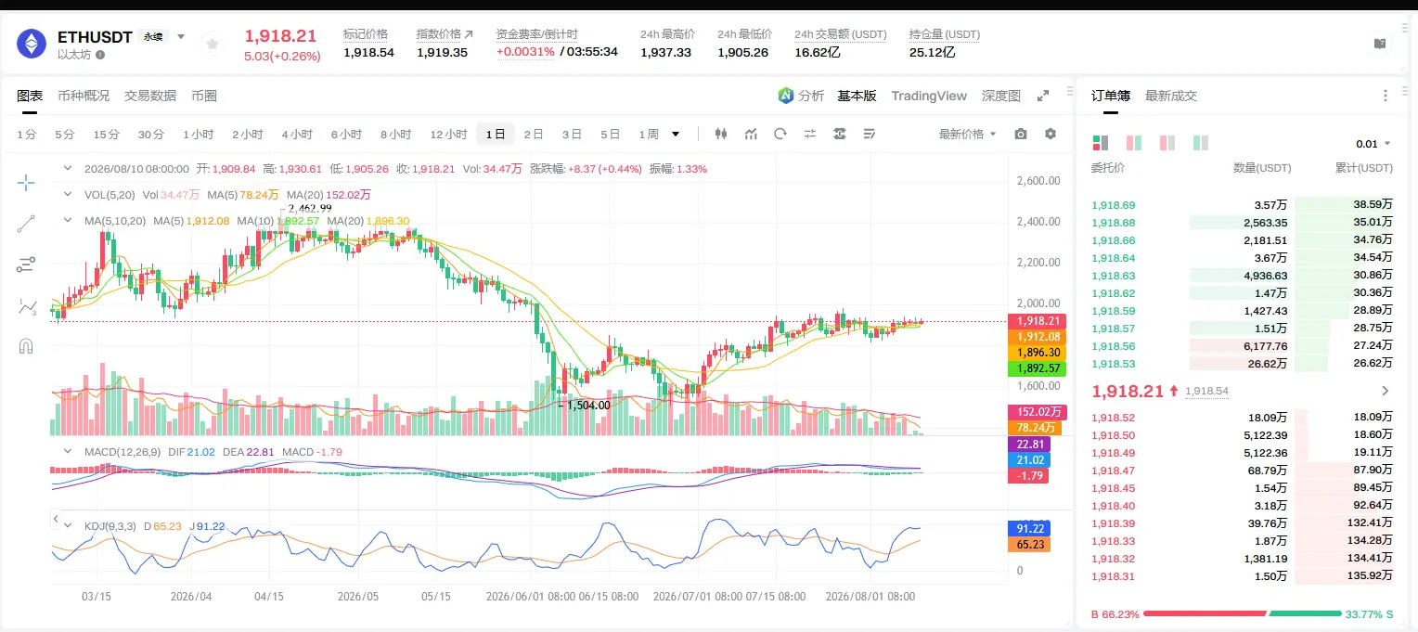The image size is (1418, 632).
Task: Click the swap arrows toolbar icon
Action: 840,134
